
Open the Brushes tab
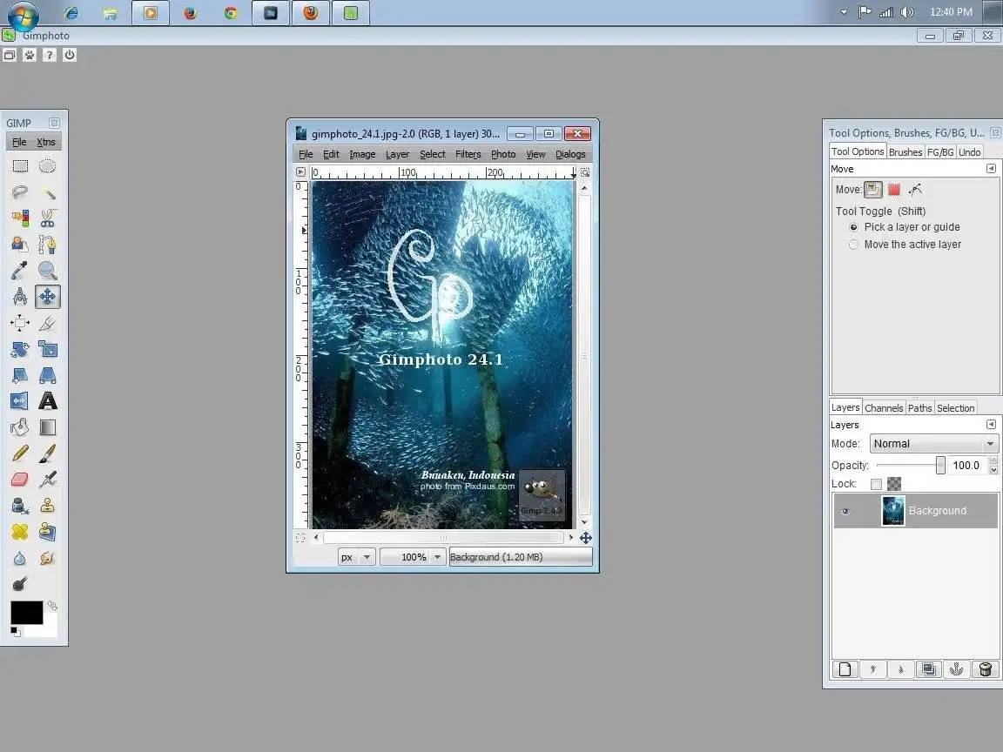click(905, 151)
